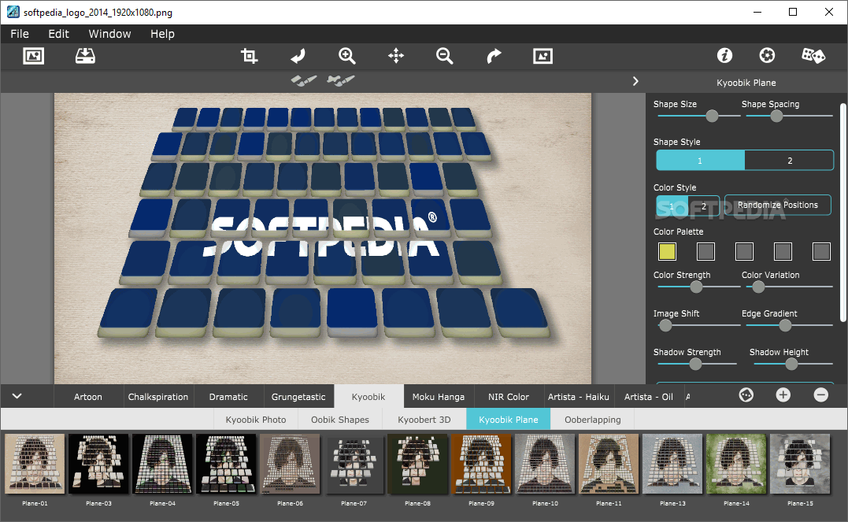Set Color Style to option 2
Image resolution: width=848 pixels, height=522 pixels.
[x=704, y=205]
